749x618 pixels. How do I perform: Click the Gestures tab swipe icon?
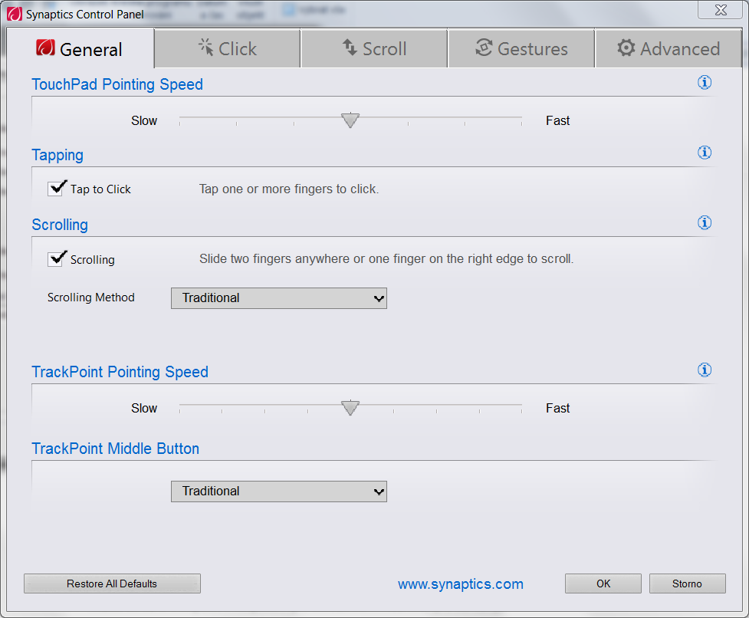point(483,48)
